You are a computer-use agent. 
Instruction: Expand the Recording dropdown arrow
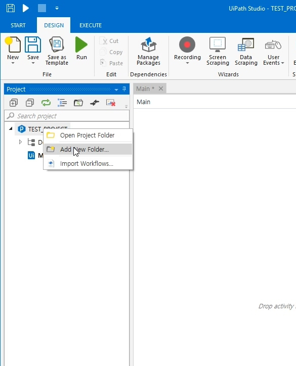pos(187,63)
